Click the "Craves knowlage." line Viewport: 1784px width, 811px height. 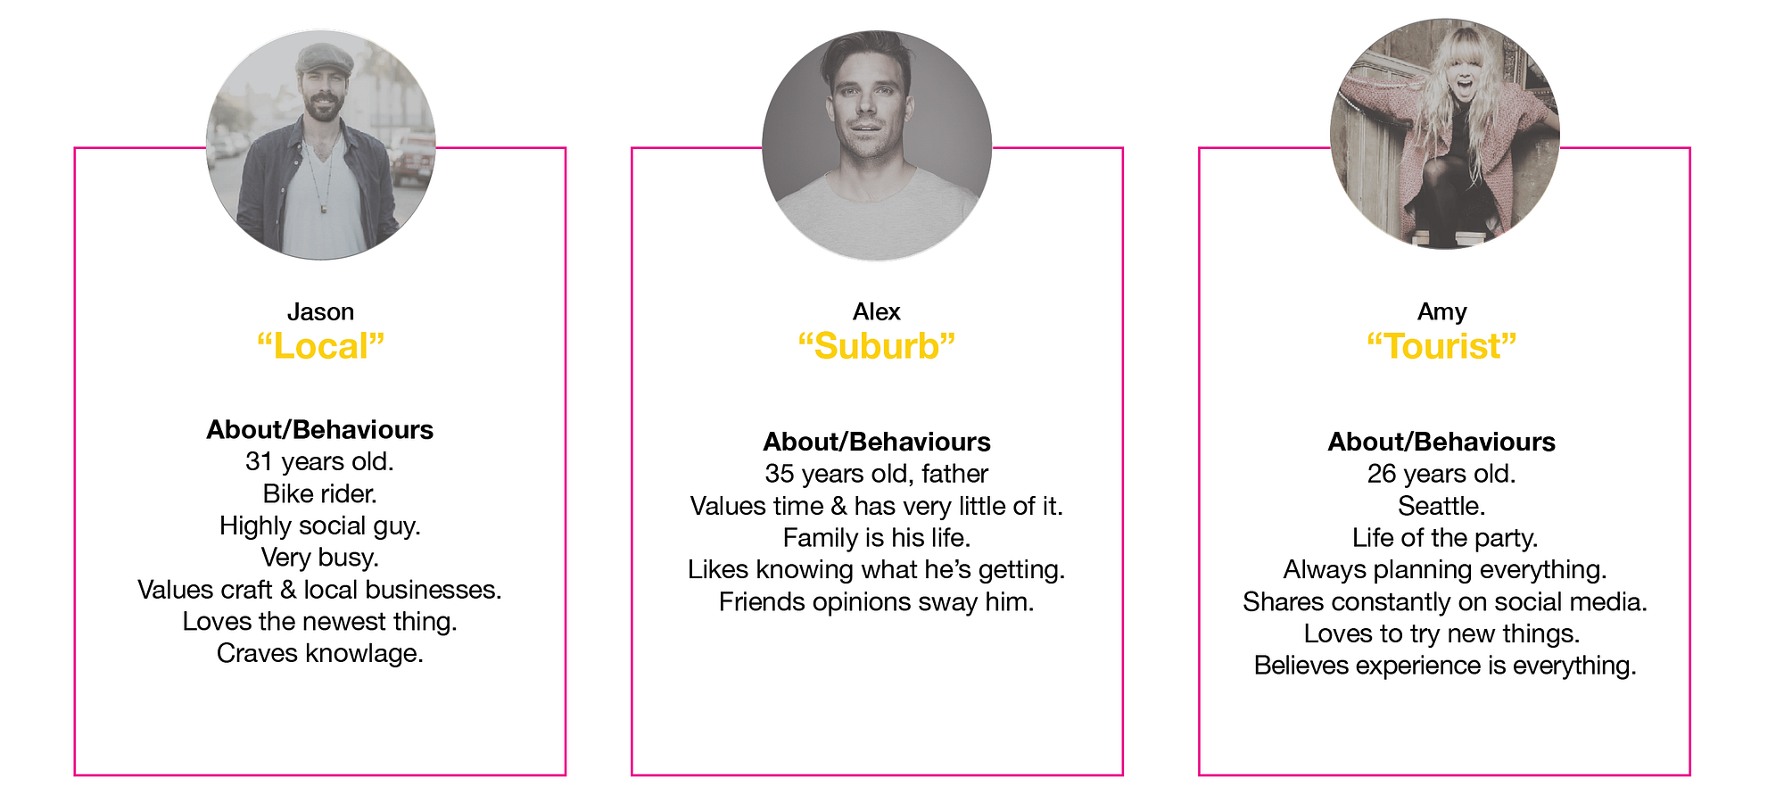coord(320,654)
